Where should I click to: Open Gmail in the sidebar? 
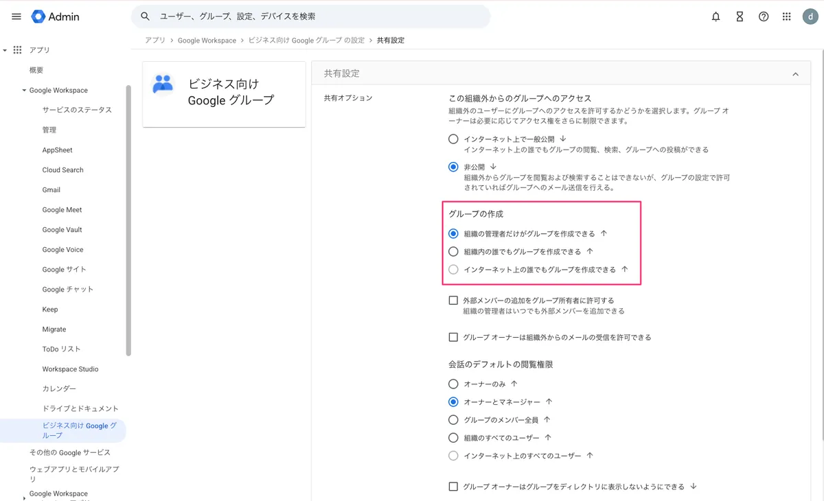coord(51,189)
